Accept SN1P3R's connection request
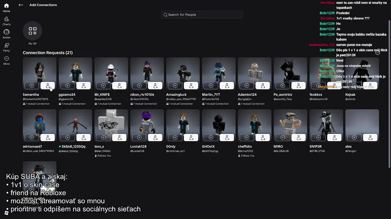Screen dimensions: 391x219 [334, 138]
